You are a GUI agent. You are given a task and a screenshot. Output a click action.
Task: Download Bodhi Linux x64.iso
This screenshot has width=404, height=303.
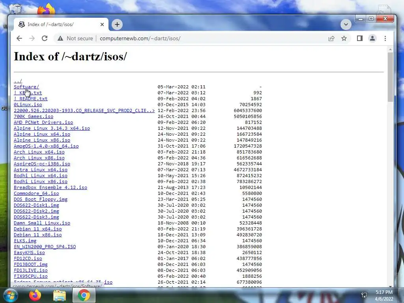(41, 176)
